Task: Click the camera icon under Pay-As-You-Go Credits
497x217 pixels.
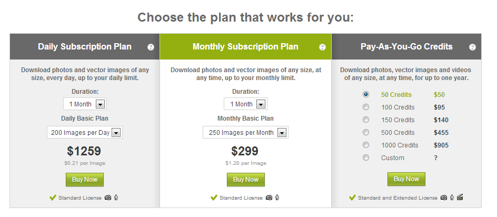Action: (x=444, y=198)
